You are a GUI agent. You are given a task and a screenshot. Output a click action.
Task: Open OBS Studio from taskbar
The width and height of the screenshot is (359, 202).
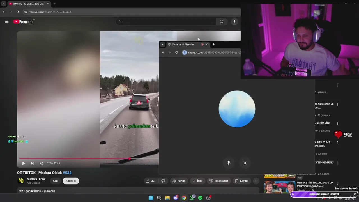(x=208, y=198)
